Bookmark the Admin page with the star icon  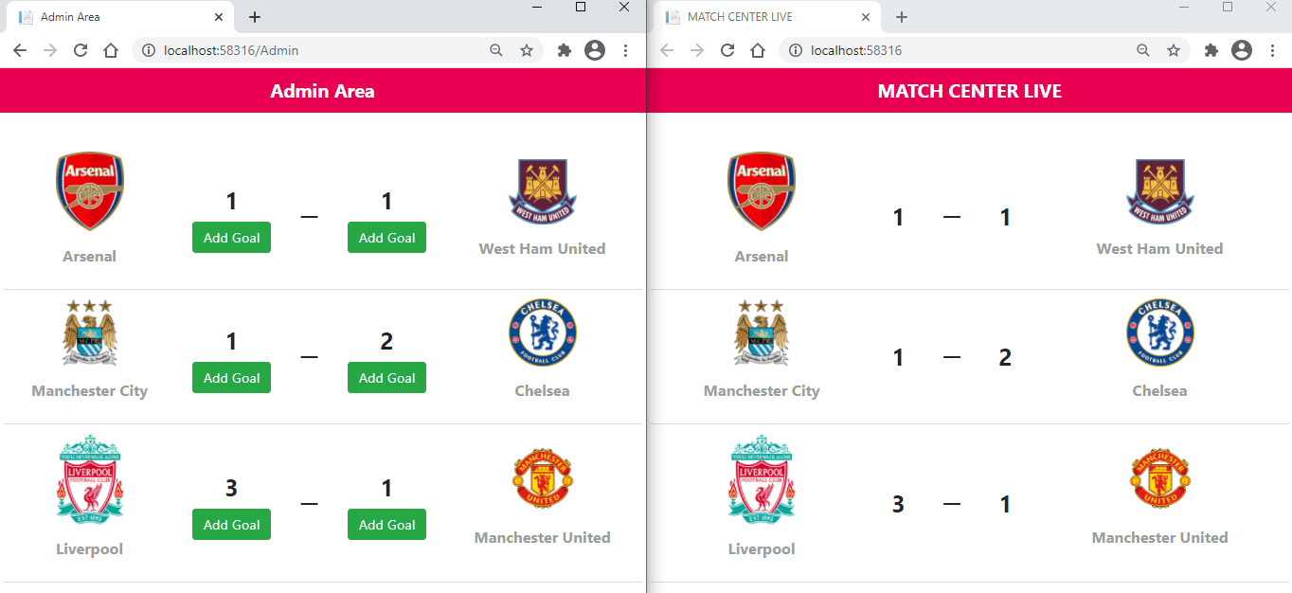527,50
